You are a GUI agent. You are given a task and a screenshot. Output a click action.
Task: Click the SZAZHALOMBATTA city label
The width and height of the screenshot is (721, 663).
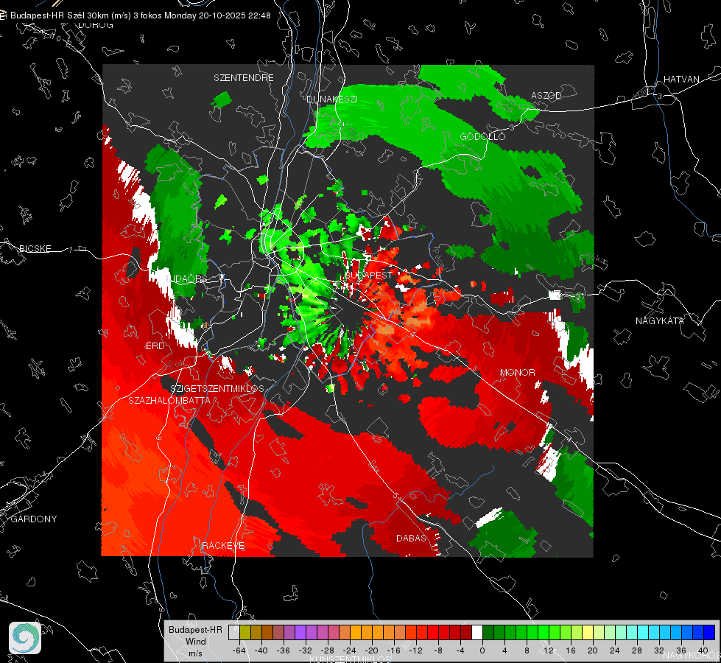(169, 400)
